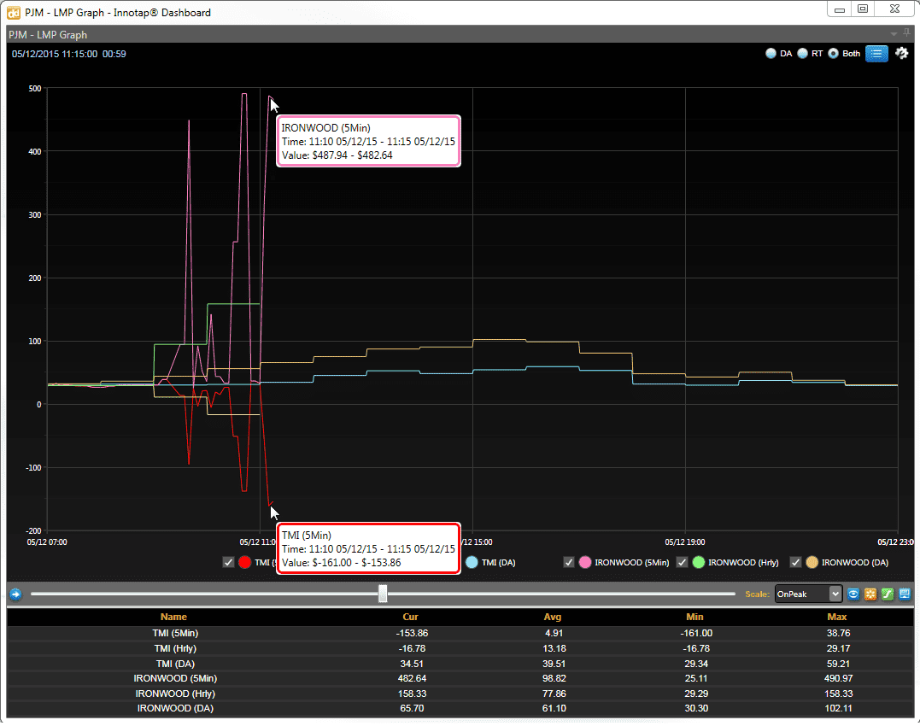Sort table by Max column header
Screen dimensions: 920x726
coord(837,617)
